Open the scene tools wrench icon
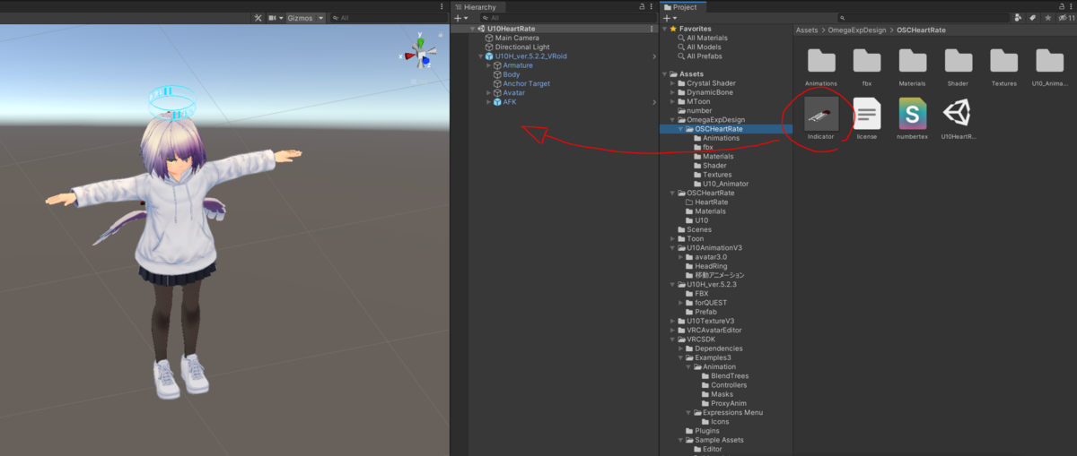1077x456 pixels. click(258, 18)
